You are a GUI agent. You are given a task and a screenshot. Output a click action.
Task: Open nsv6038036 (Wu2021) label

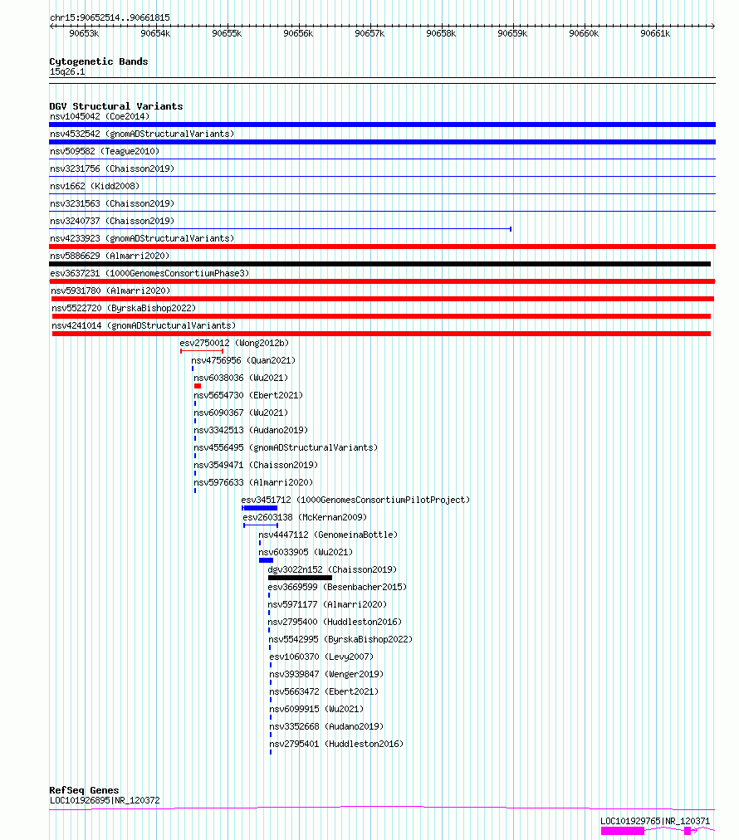(241, 378)
